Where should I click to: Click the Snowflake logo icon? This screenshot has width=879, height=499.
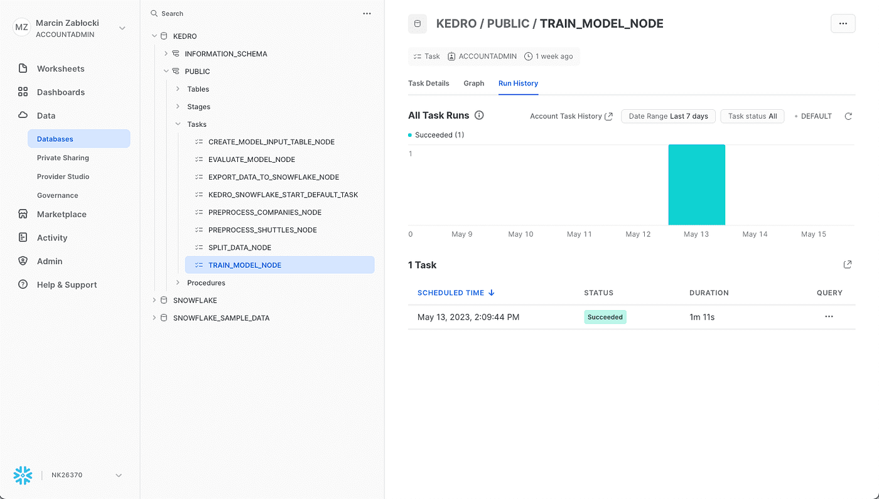click(23, 475)
